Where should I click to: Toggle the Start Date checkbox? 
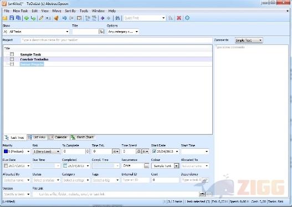154,152
